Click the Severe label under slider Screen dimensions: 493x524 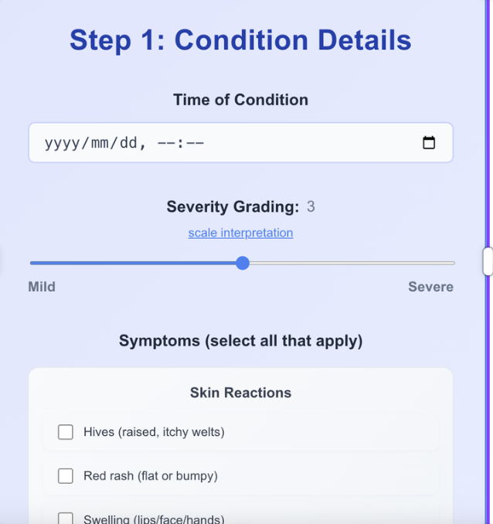(x=430, y=287)
